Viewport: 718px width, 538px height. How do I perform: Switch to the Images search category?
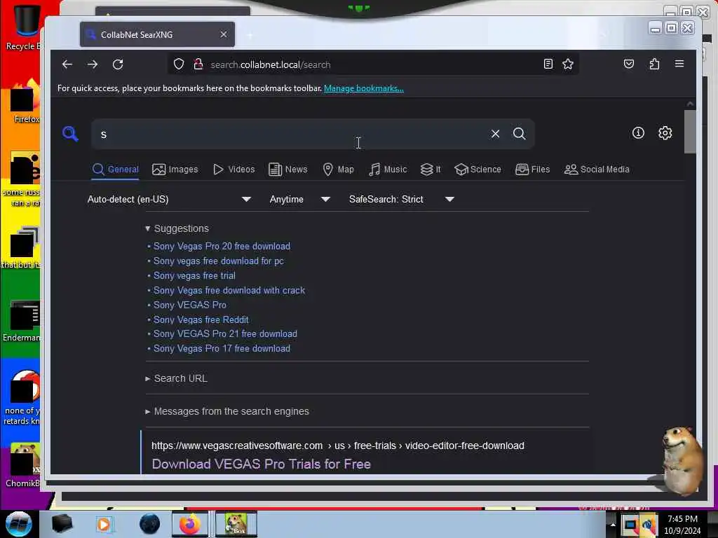pos(175,170)
